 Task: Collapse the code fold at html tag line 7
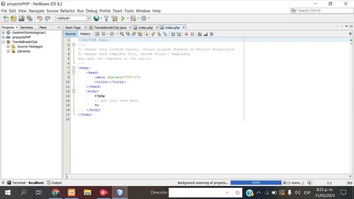(74, 68)
